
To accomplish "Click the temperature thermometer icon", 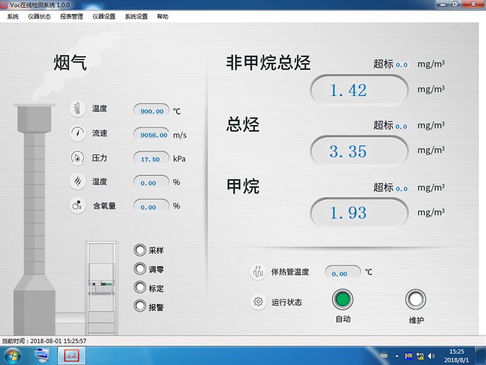I will (x=77, y=109).
